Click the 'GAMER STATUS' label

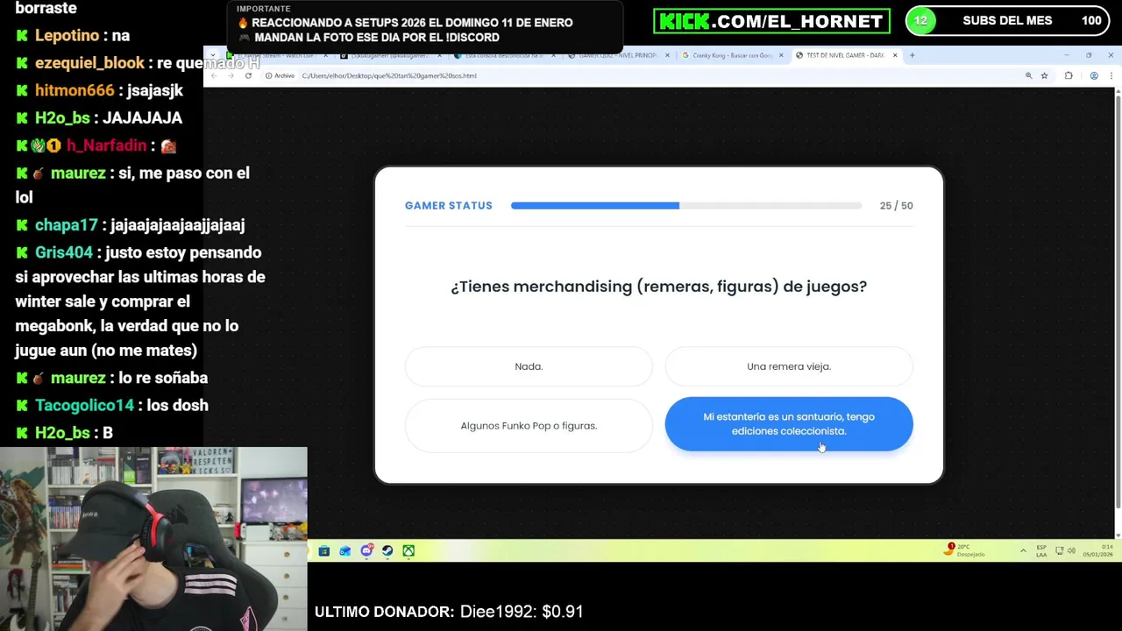[x=449, y=206]
